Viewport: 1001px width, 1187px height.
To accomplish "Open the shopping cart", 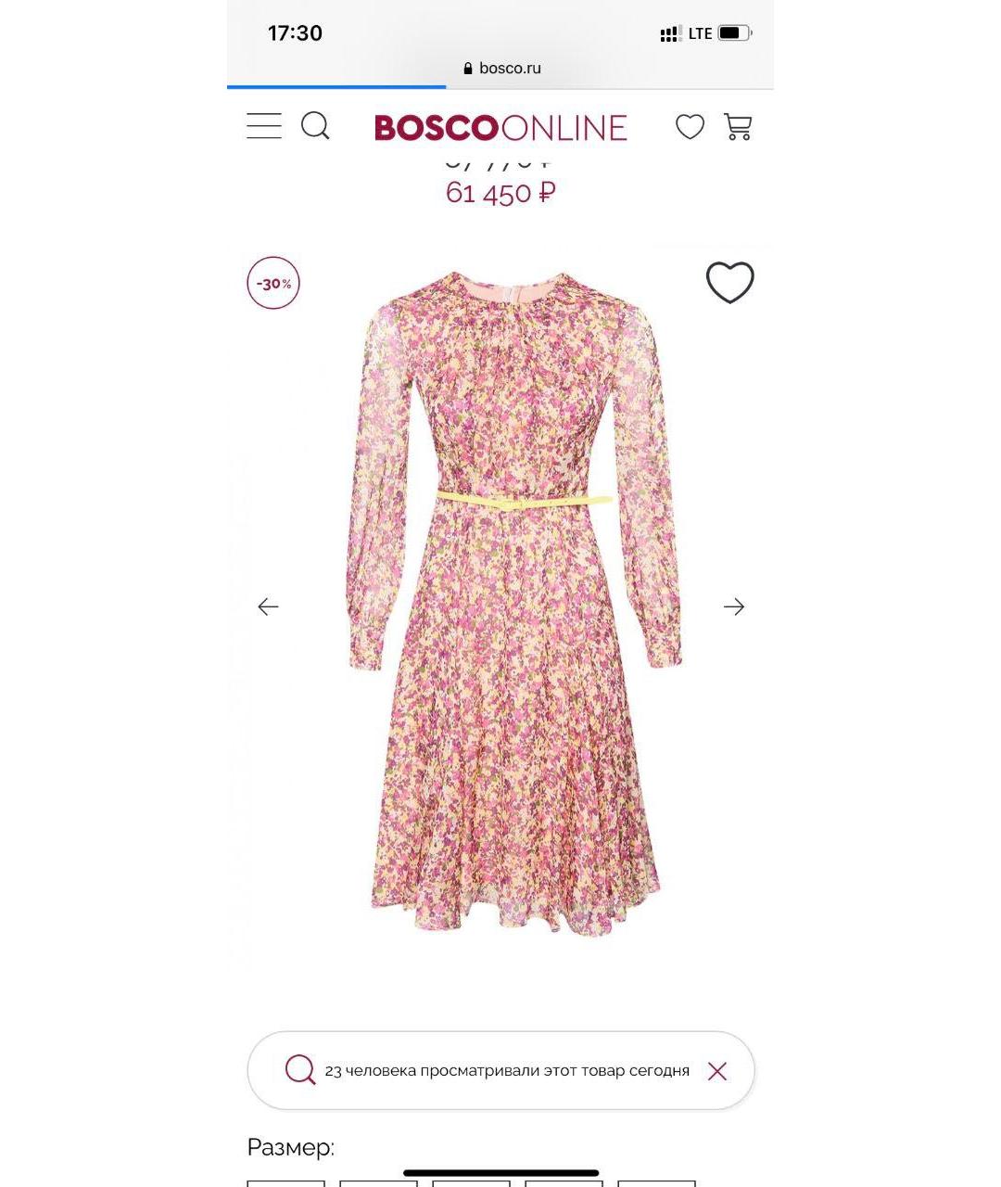I will pyautogui.click(x=738, y=126).
